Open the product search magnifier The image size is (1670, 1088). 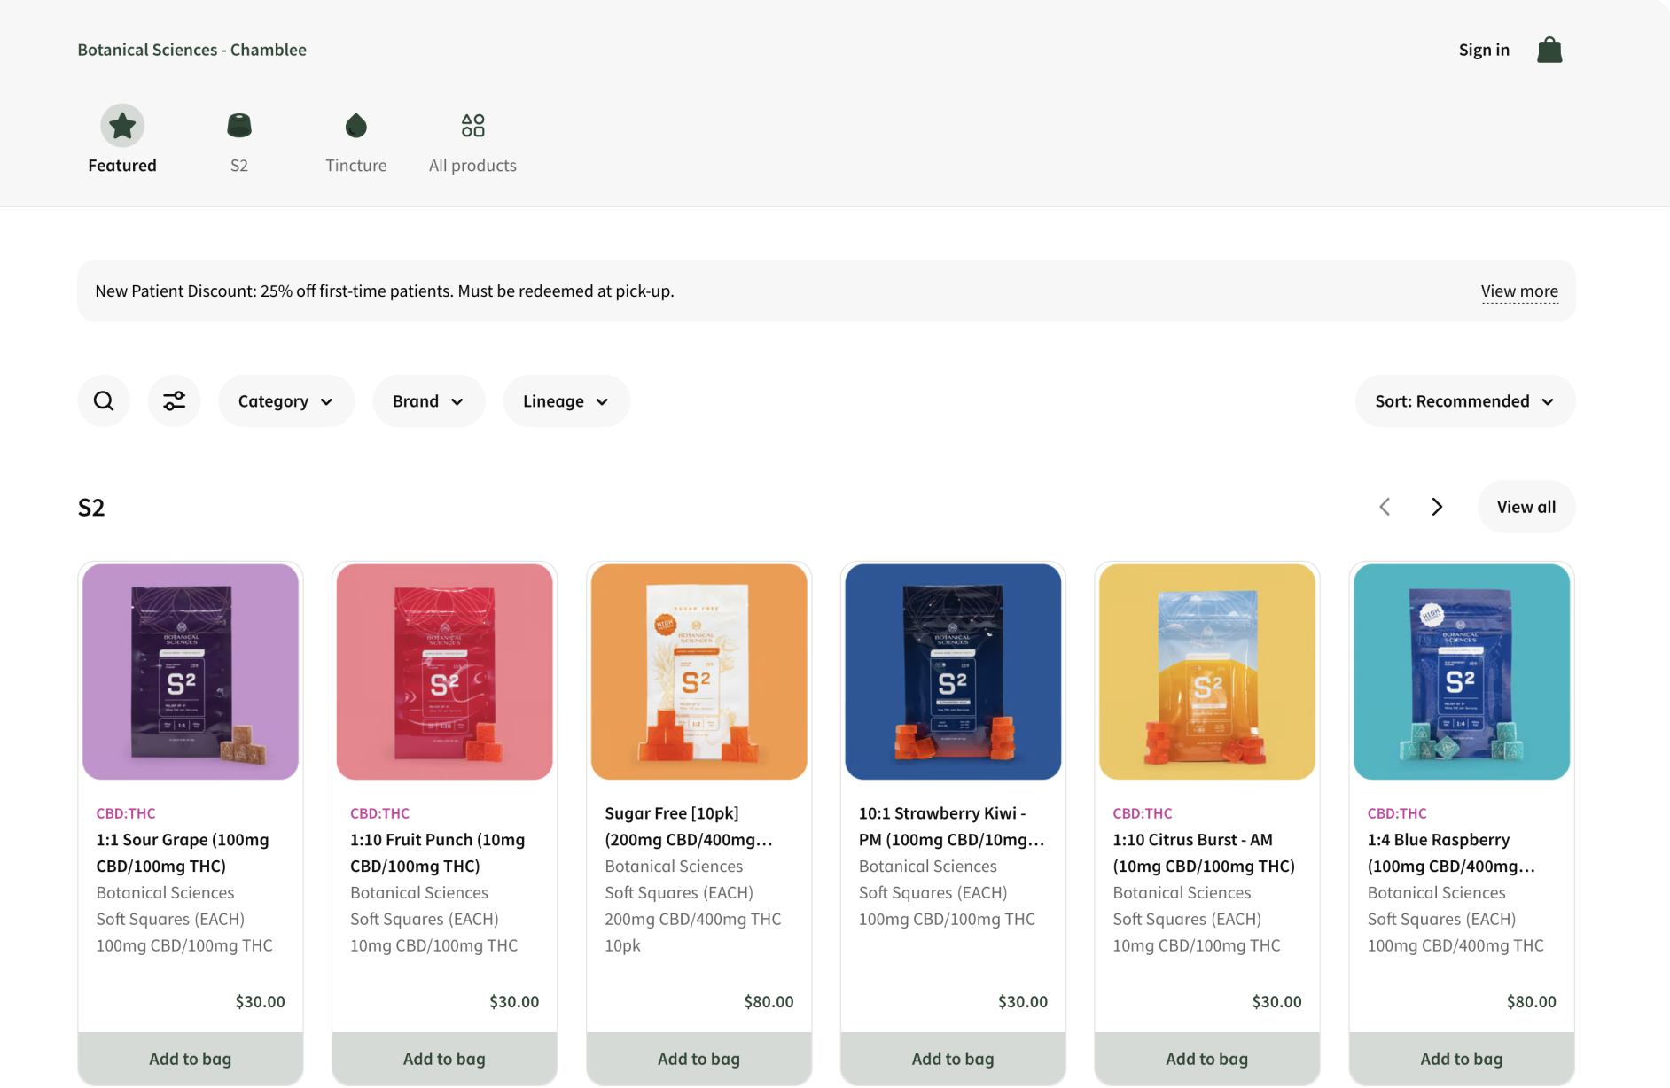click(x=104, y=401)
